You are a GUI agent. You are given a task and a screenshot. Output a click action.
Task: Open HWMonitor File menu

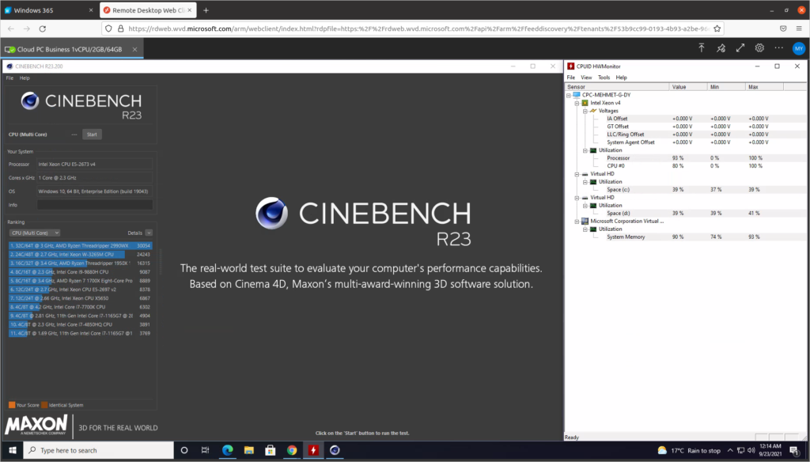point(571,78)
